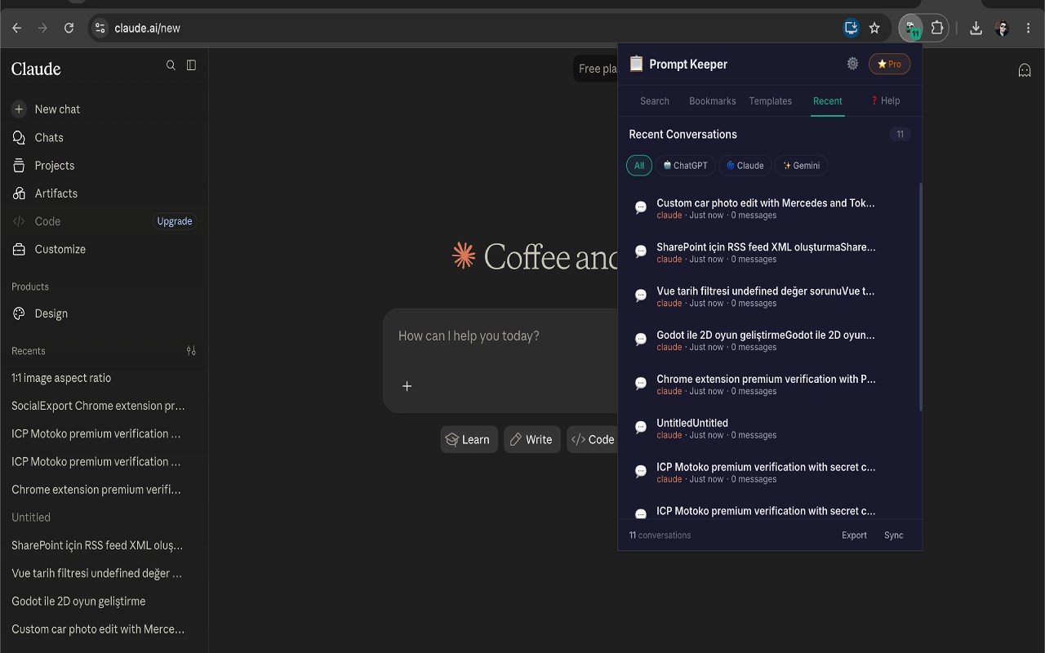Sync conversations in Prompt Keeper
This screenshot has height=653, width=1045.
(894, 535)
